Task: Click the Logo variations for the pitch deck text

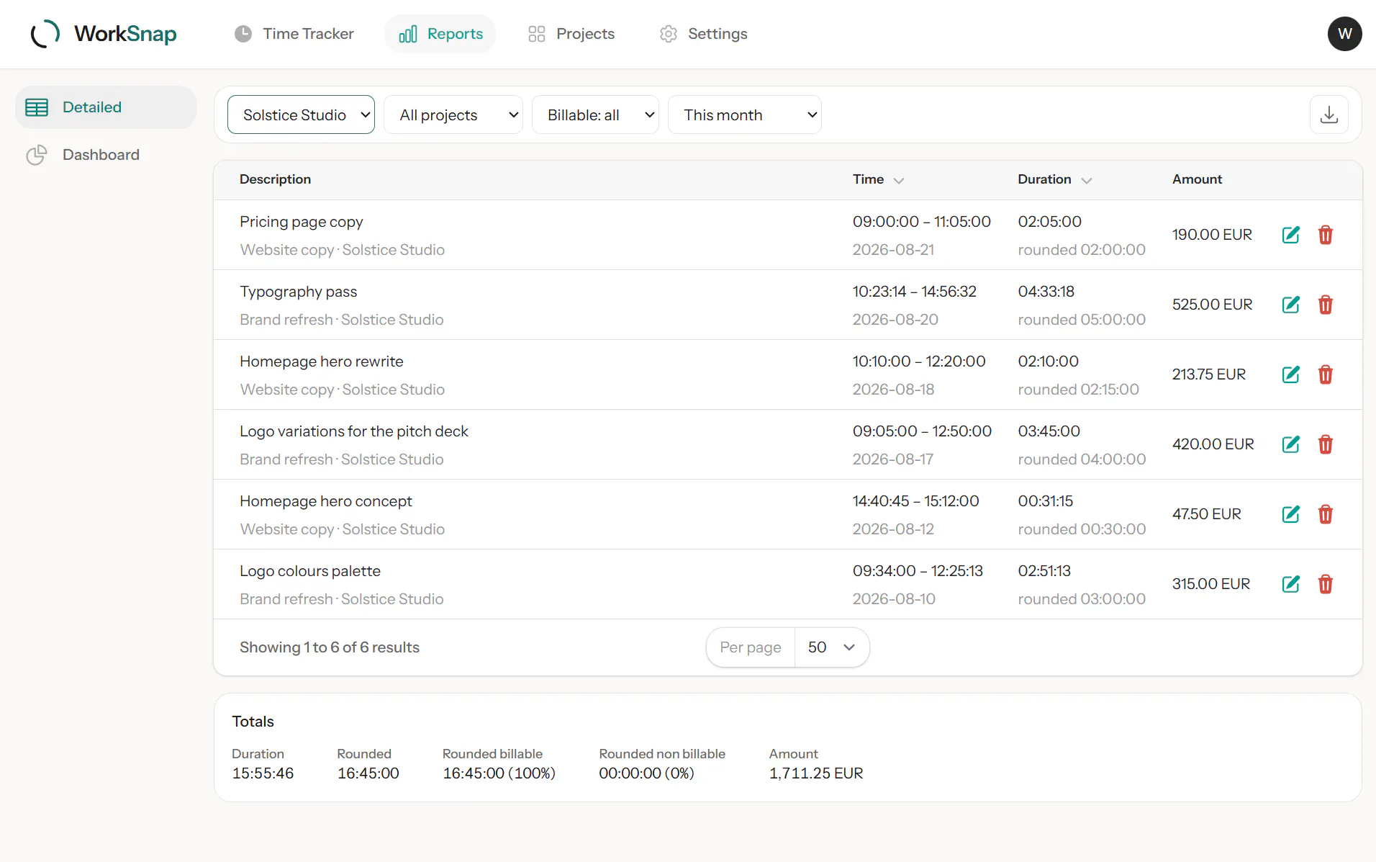Action: (x=353, y=431)
